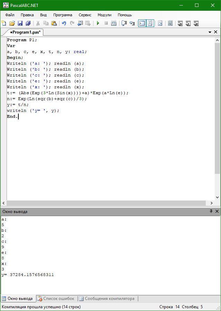Click the editor vertical scrollbar thumb
The image size is (221, 311).
click(217, 109)
